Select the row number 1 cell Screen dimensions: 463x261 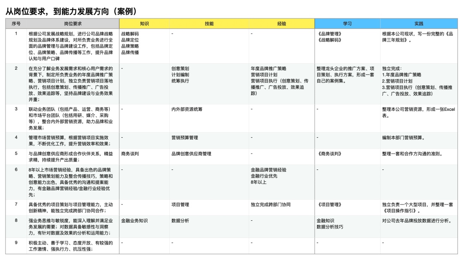point(16,33)
